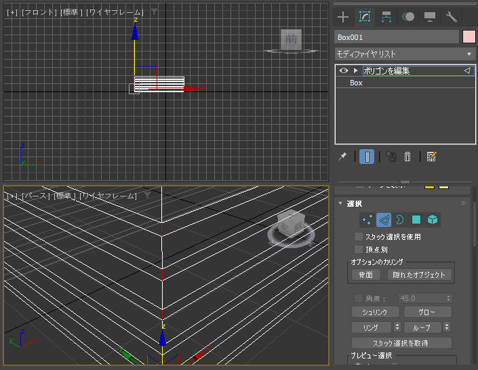Click the filter icon in perspective viewport

point(147,195)
